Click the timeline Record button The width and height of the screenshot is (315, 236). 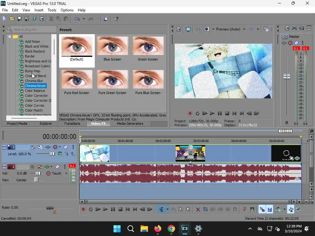point(83,209)
